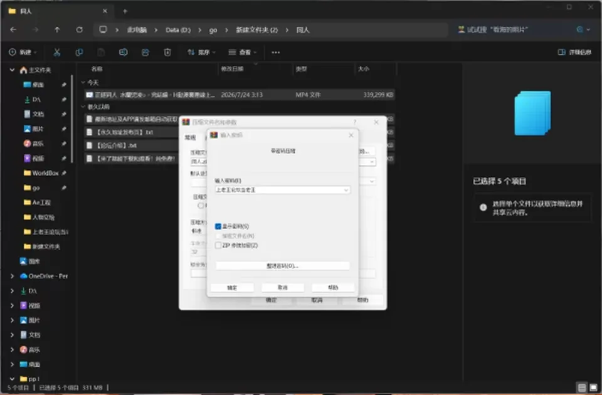Open the Ae工程 folder in the sidebar
Screen dimensions: 602x395
(x=37, y=203)
